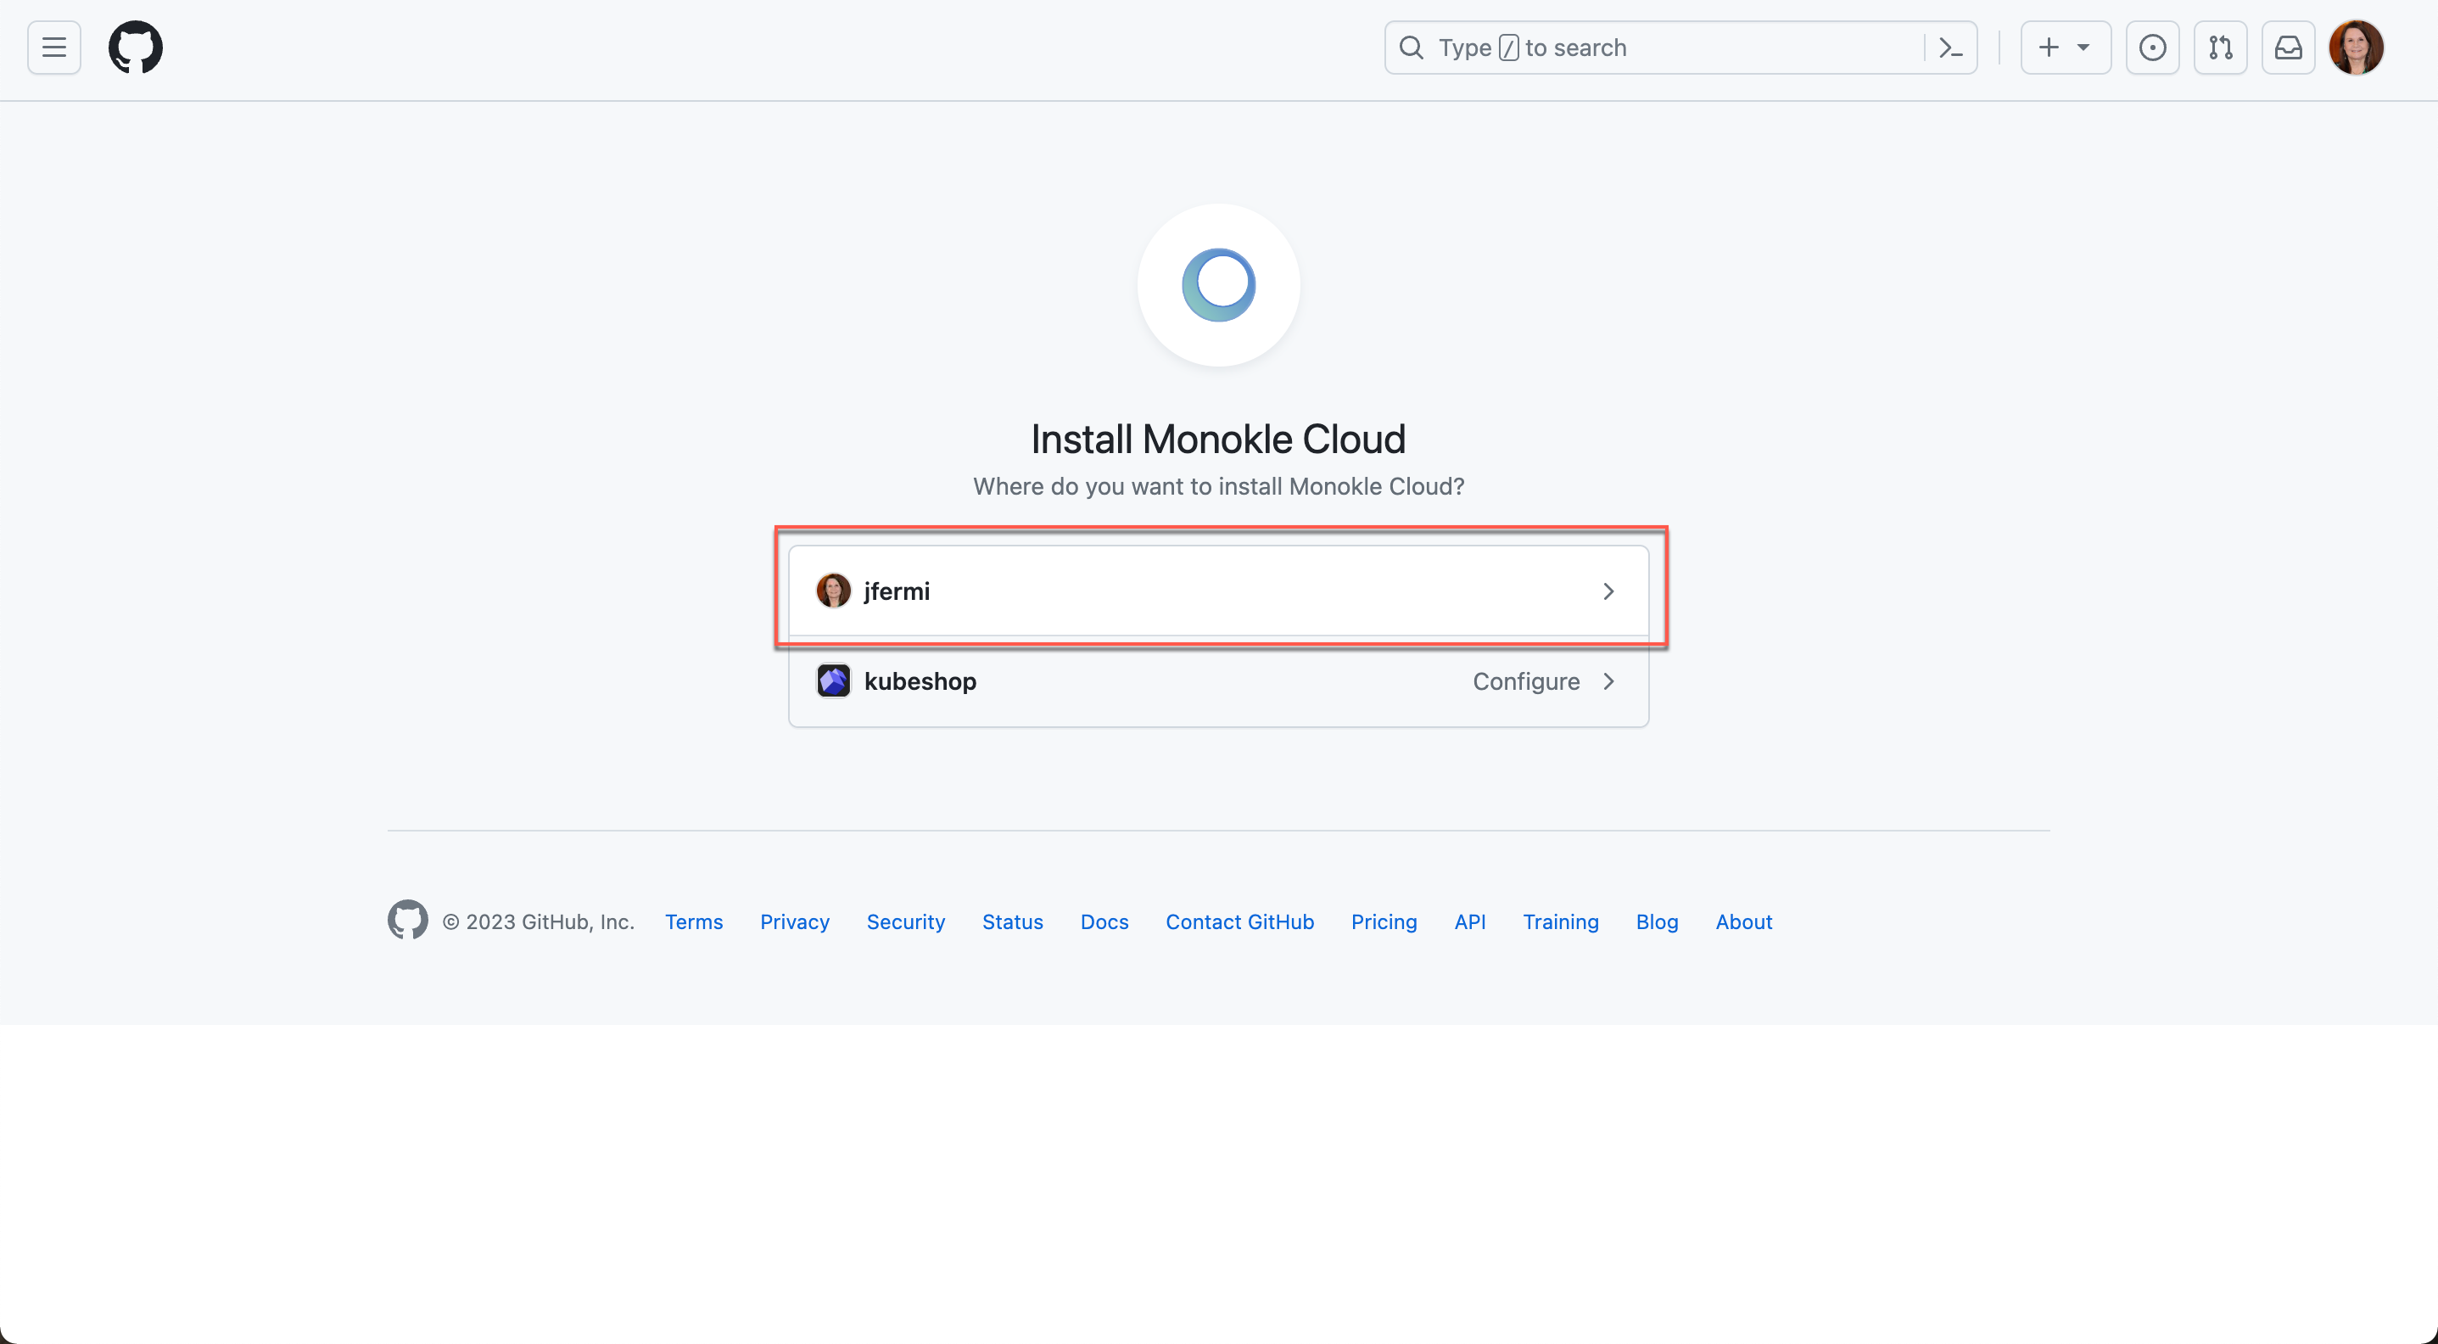Screen dimensions: 2438x1344
Task: Click Configure for kubeshop
Action: [1525, 681]
